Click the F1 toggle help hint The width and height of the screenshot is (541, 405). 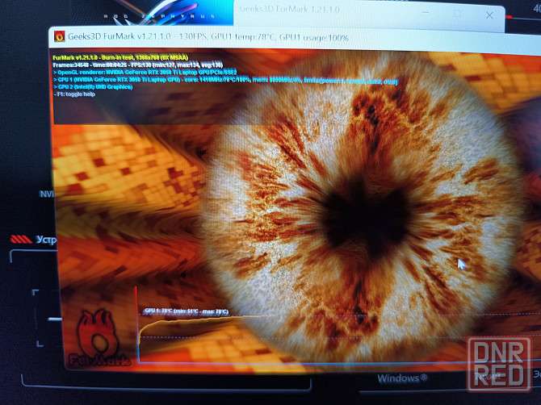coord(77,94)
